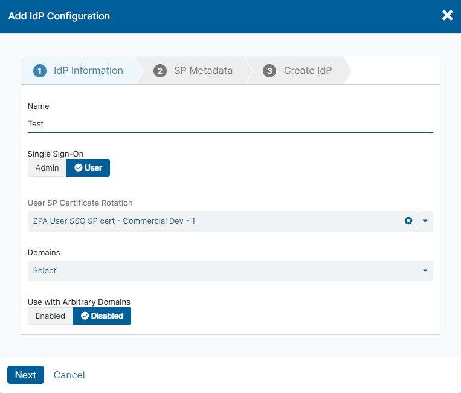
Task: Switch to the SP Metadata step
Action: [203, 71]
